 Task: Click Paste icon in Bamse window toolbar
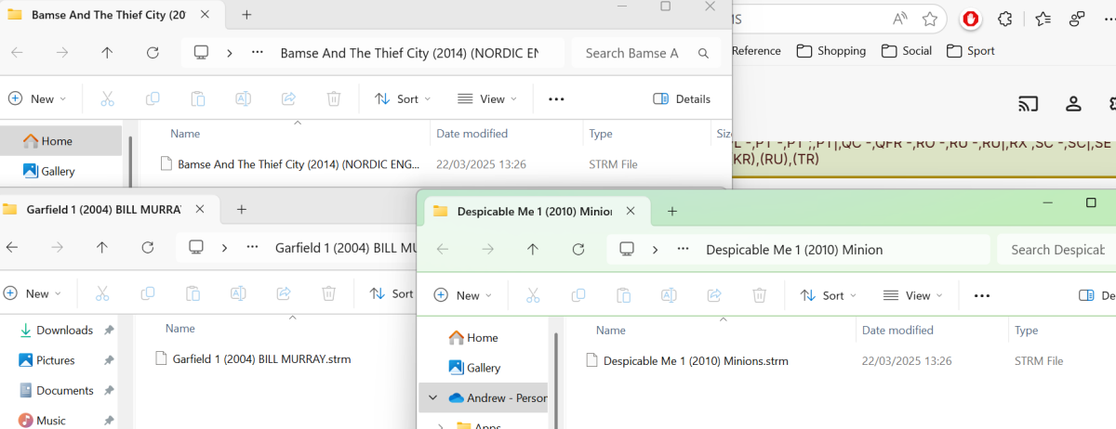coord(197,98)
